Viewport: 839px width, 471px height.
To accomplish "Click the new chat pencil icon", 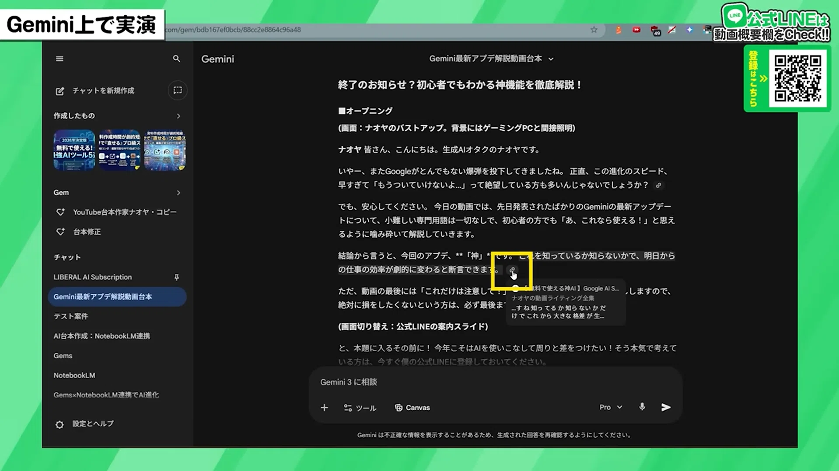I will pyautogui.click(x=60, y=91).
